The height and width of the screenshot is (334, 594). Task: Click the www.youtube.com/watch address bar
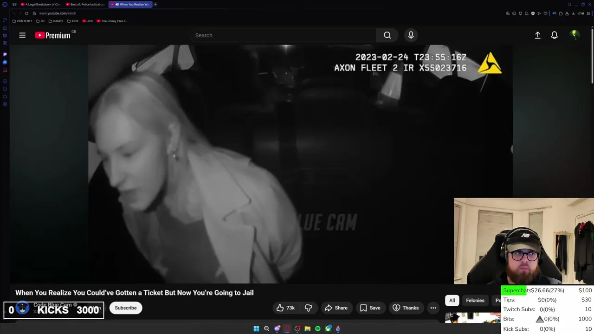[x=57, y=13]
